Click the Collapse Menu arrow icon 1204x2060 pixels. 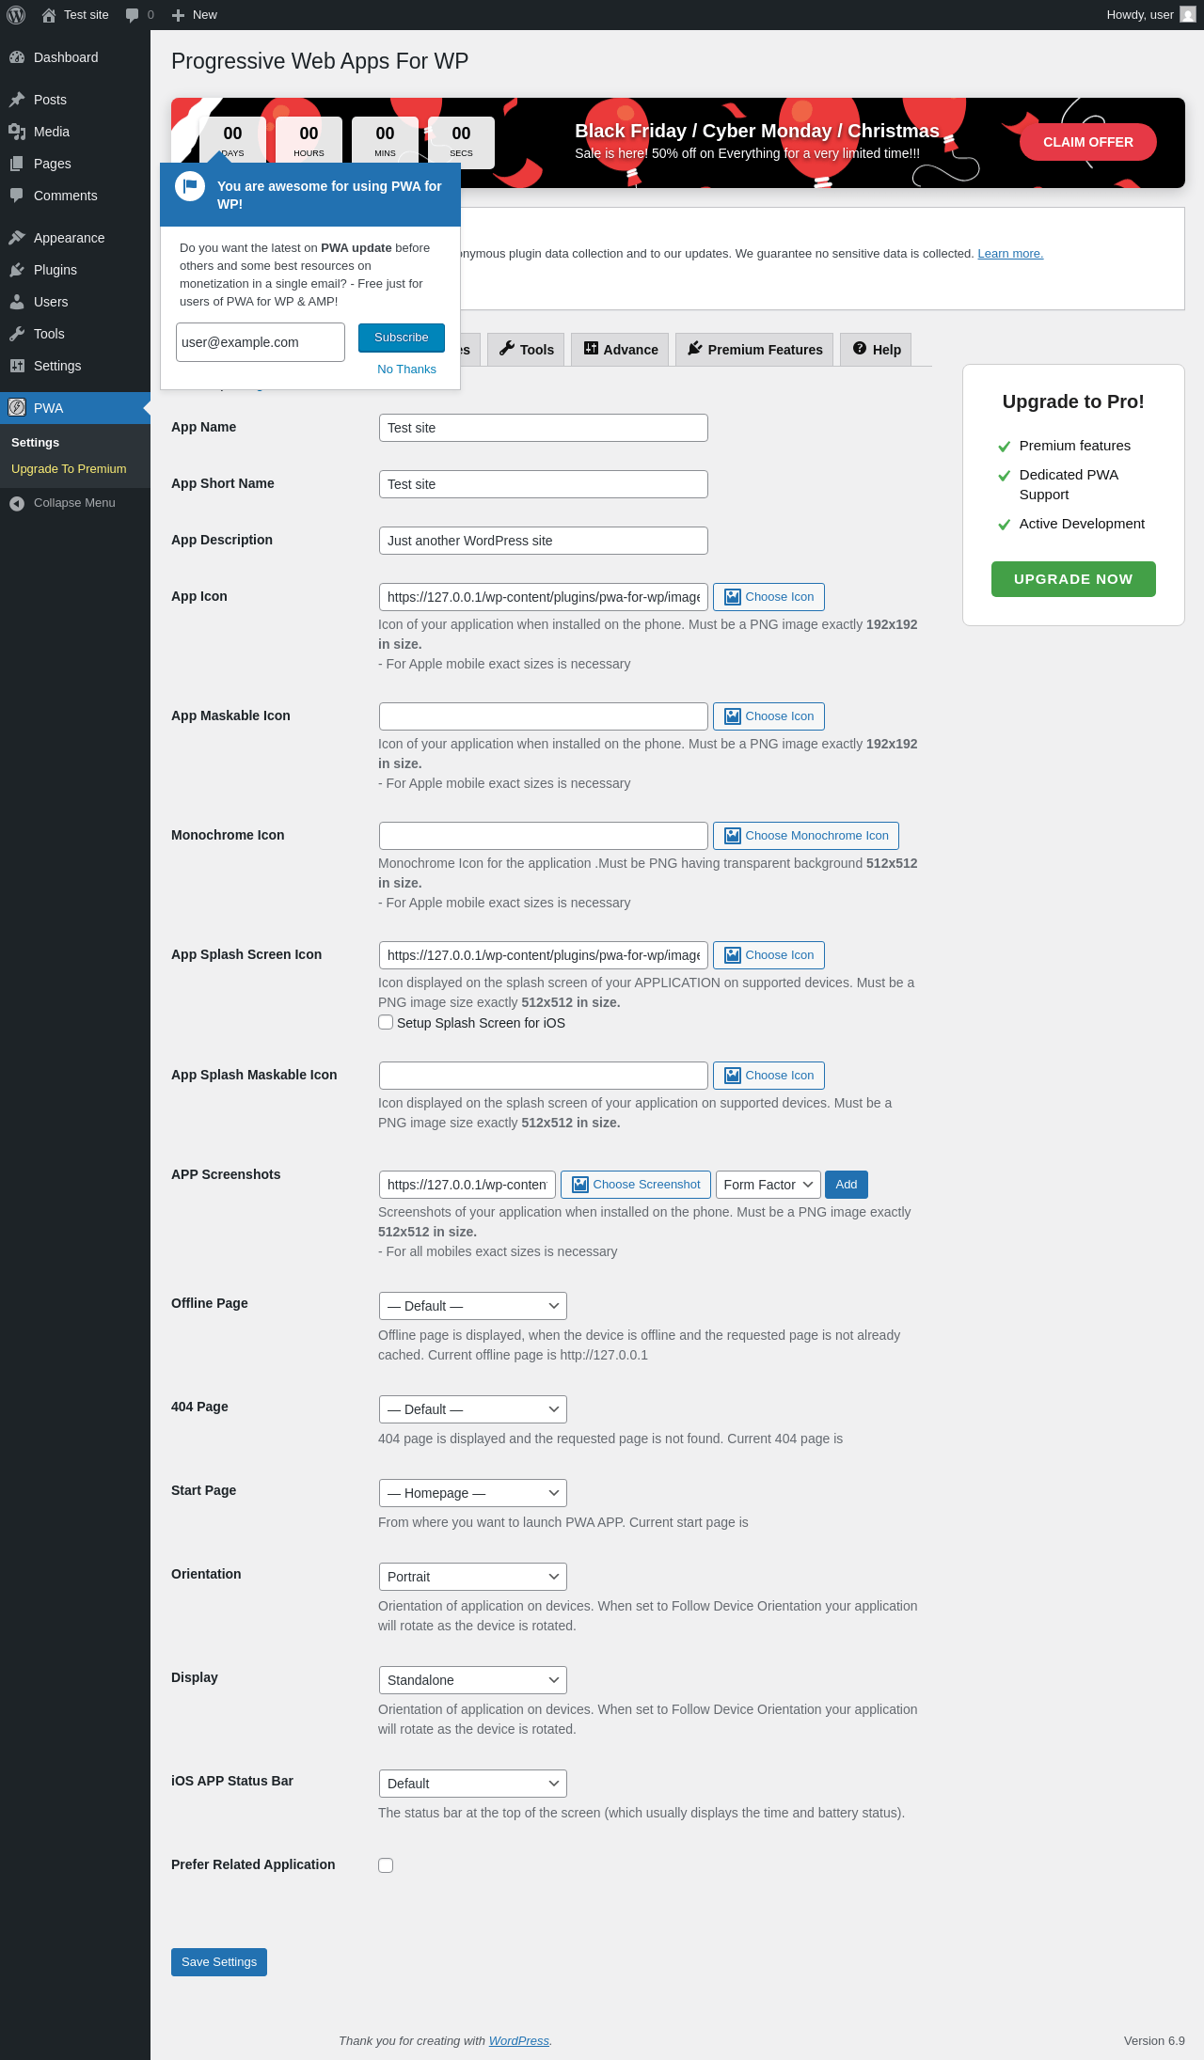[17, 503]
